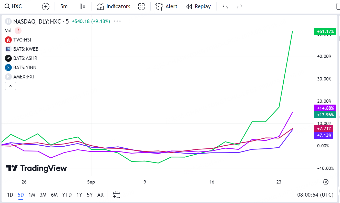The image size is (340, 203).
Task: Select the 1D time range
Action: (10, 195)
